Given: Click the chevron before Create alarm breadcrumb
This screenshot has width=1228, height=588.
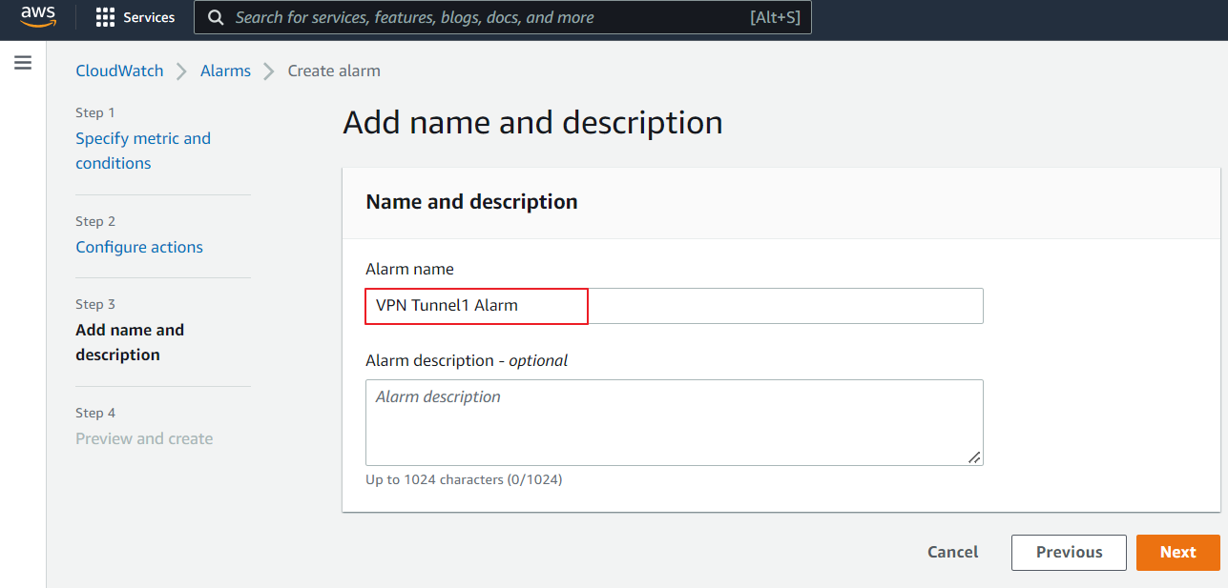Looking at the screenshot, I should pyautogui.click(x=269, y=71).
